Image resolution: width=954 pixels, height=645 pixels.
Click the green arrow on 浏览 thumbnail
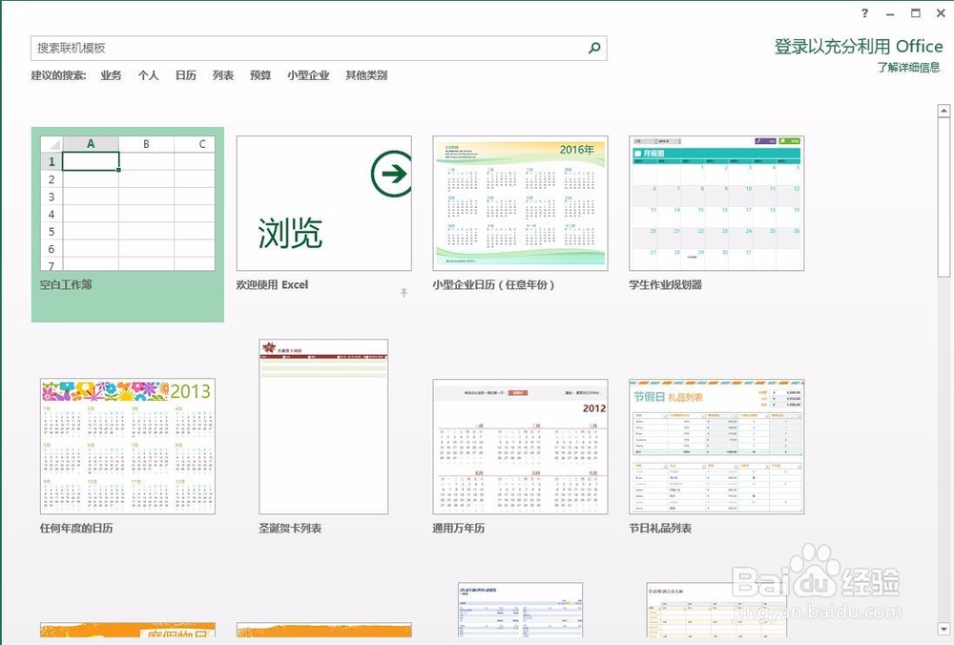tap(391, 174)
